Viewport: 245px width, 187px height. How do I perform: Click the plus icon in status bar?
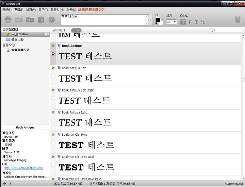point(4,184)
